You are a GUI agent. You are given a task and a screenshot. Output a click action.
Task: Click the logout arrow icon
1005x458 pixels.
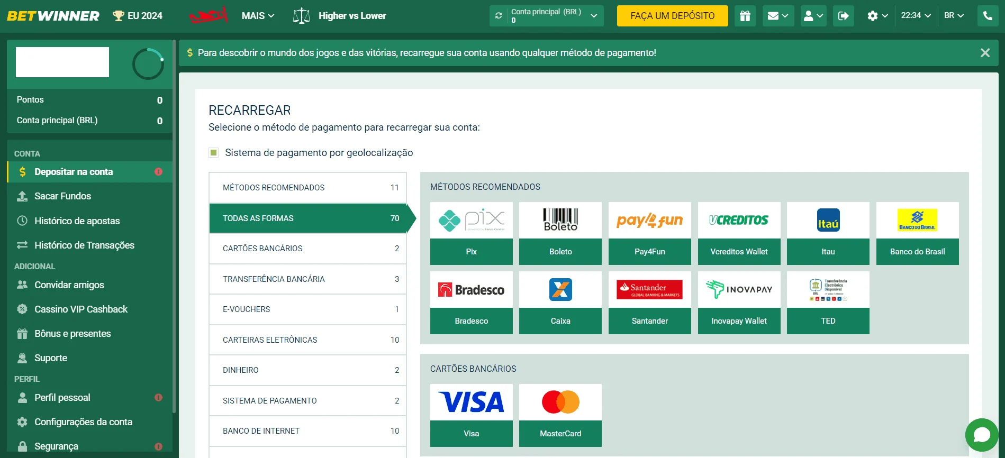(x=844, y=16)
